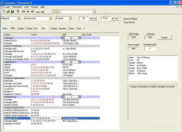Click the Save disk toolbar icon

(x=13, y=12)
